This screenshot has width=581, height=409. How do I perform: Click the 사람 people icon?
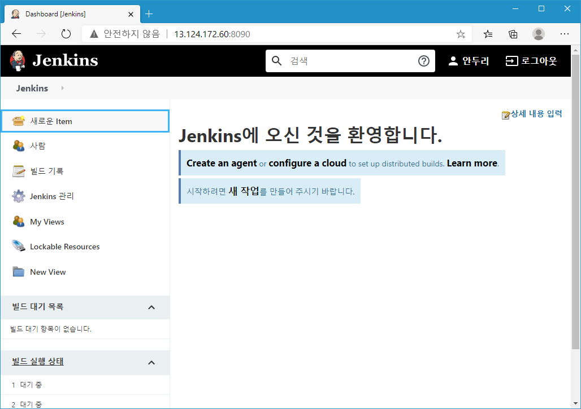coord(18,146)
